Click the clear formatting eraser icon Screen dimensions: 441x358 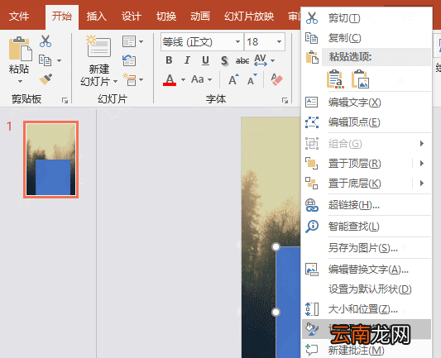(x=276, y=79)
